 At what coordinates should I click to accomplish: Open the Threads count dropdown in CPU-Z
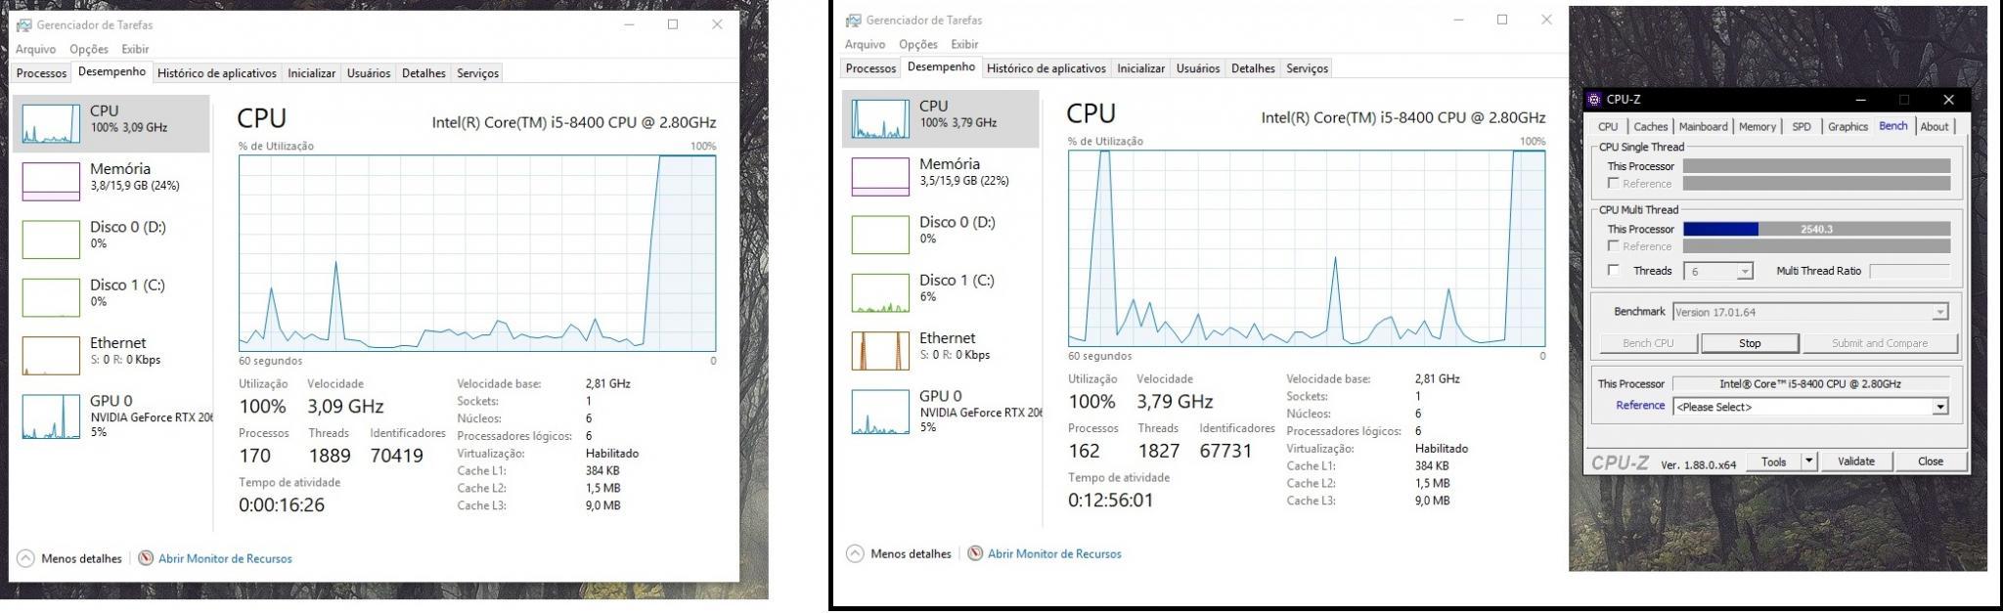pyautogui.click(x=1719, y=271)
